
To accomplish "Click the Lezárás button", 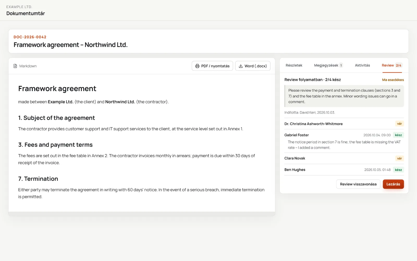I will pyautogui.click(x=393, y=184).
